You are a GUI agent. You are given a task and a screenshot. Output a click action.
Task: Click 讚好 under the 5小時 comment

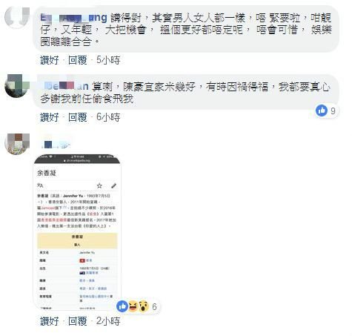pyautogui.click(x=50, y=60)
